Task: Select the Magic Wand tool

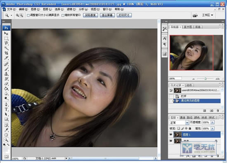Action: 6,48
